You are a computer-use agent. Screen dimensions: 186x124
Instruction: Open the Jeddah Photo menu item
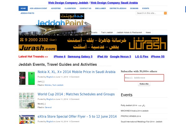pos(27,13)
